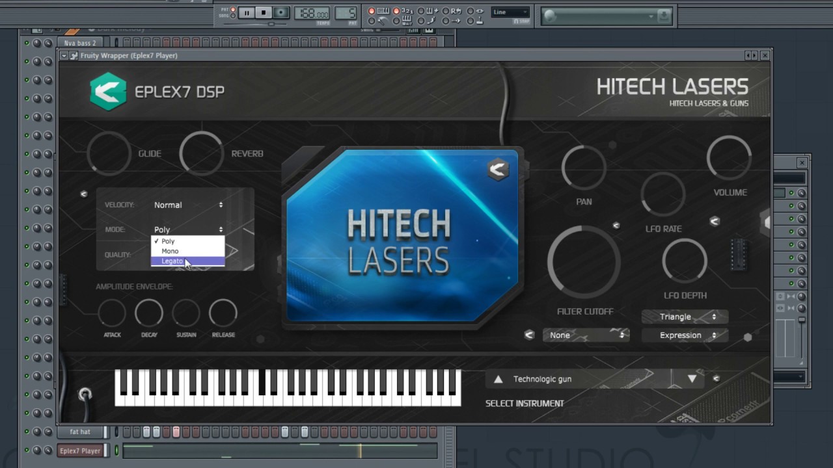833x468 pixels.
Task: Open the Line snap selector dropdown
Action: click(x=510, y=12)
